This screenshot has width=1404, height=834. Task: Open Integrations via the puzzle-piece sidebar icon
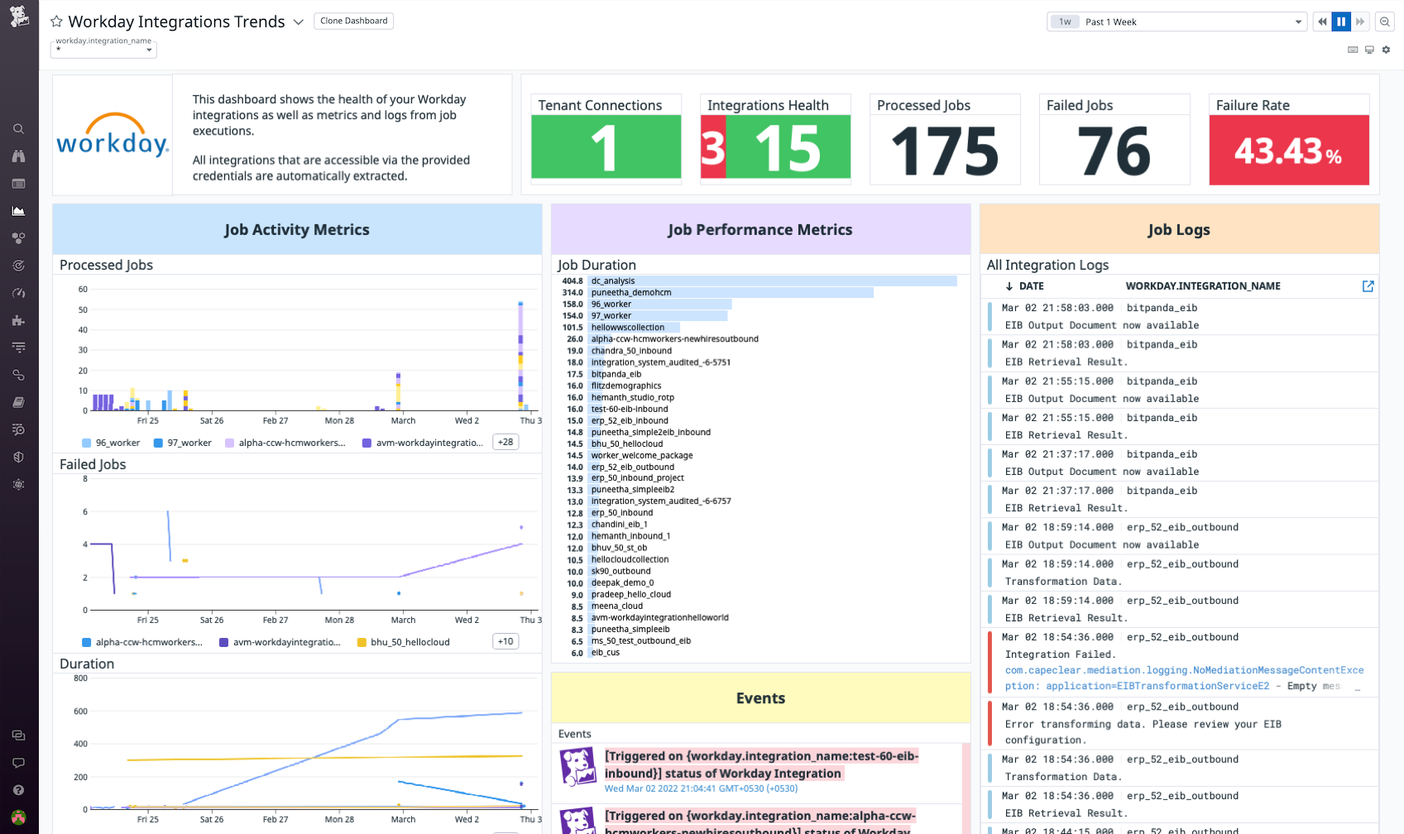coord(18,320)
